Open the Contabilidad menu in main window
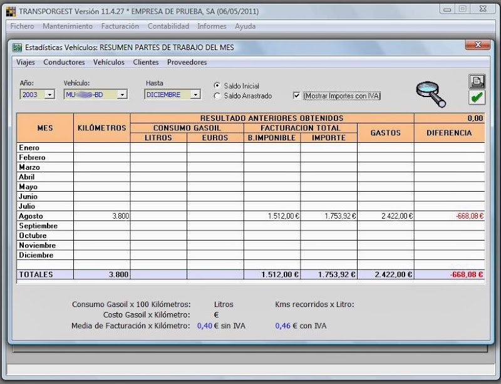501x384 pixels. pos(168,26)
